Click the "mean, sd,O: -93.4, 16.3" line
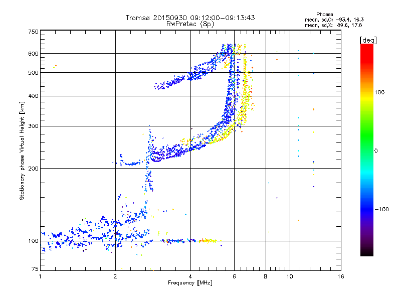Viewport: 401px width, 301px height. 334,20
